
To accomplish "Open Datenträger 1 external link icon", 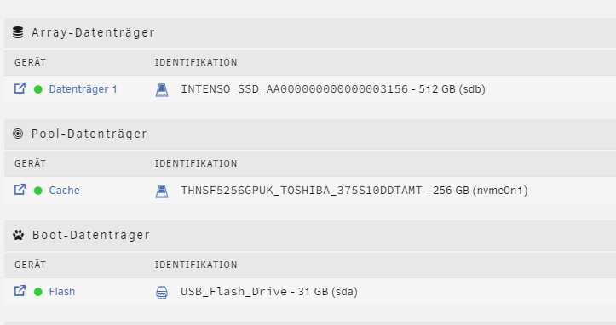I will click(x=20, y=88).
